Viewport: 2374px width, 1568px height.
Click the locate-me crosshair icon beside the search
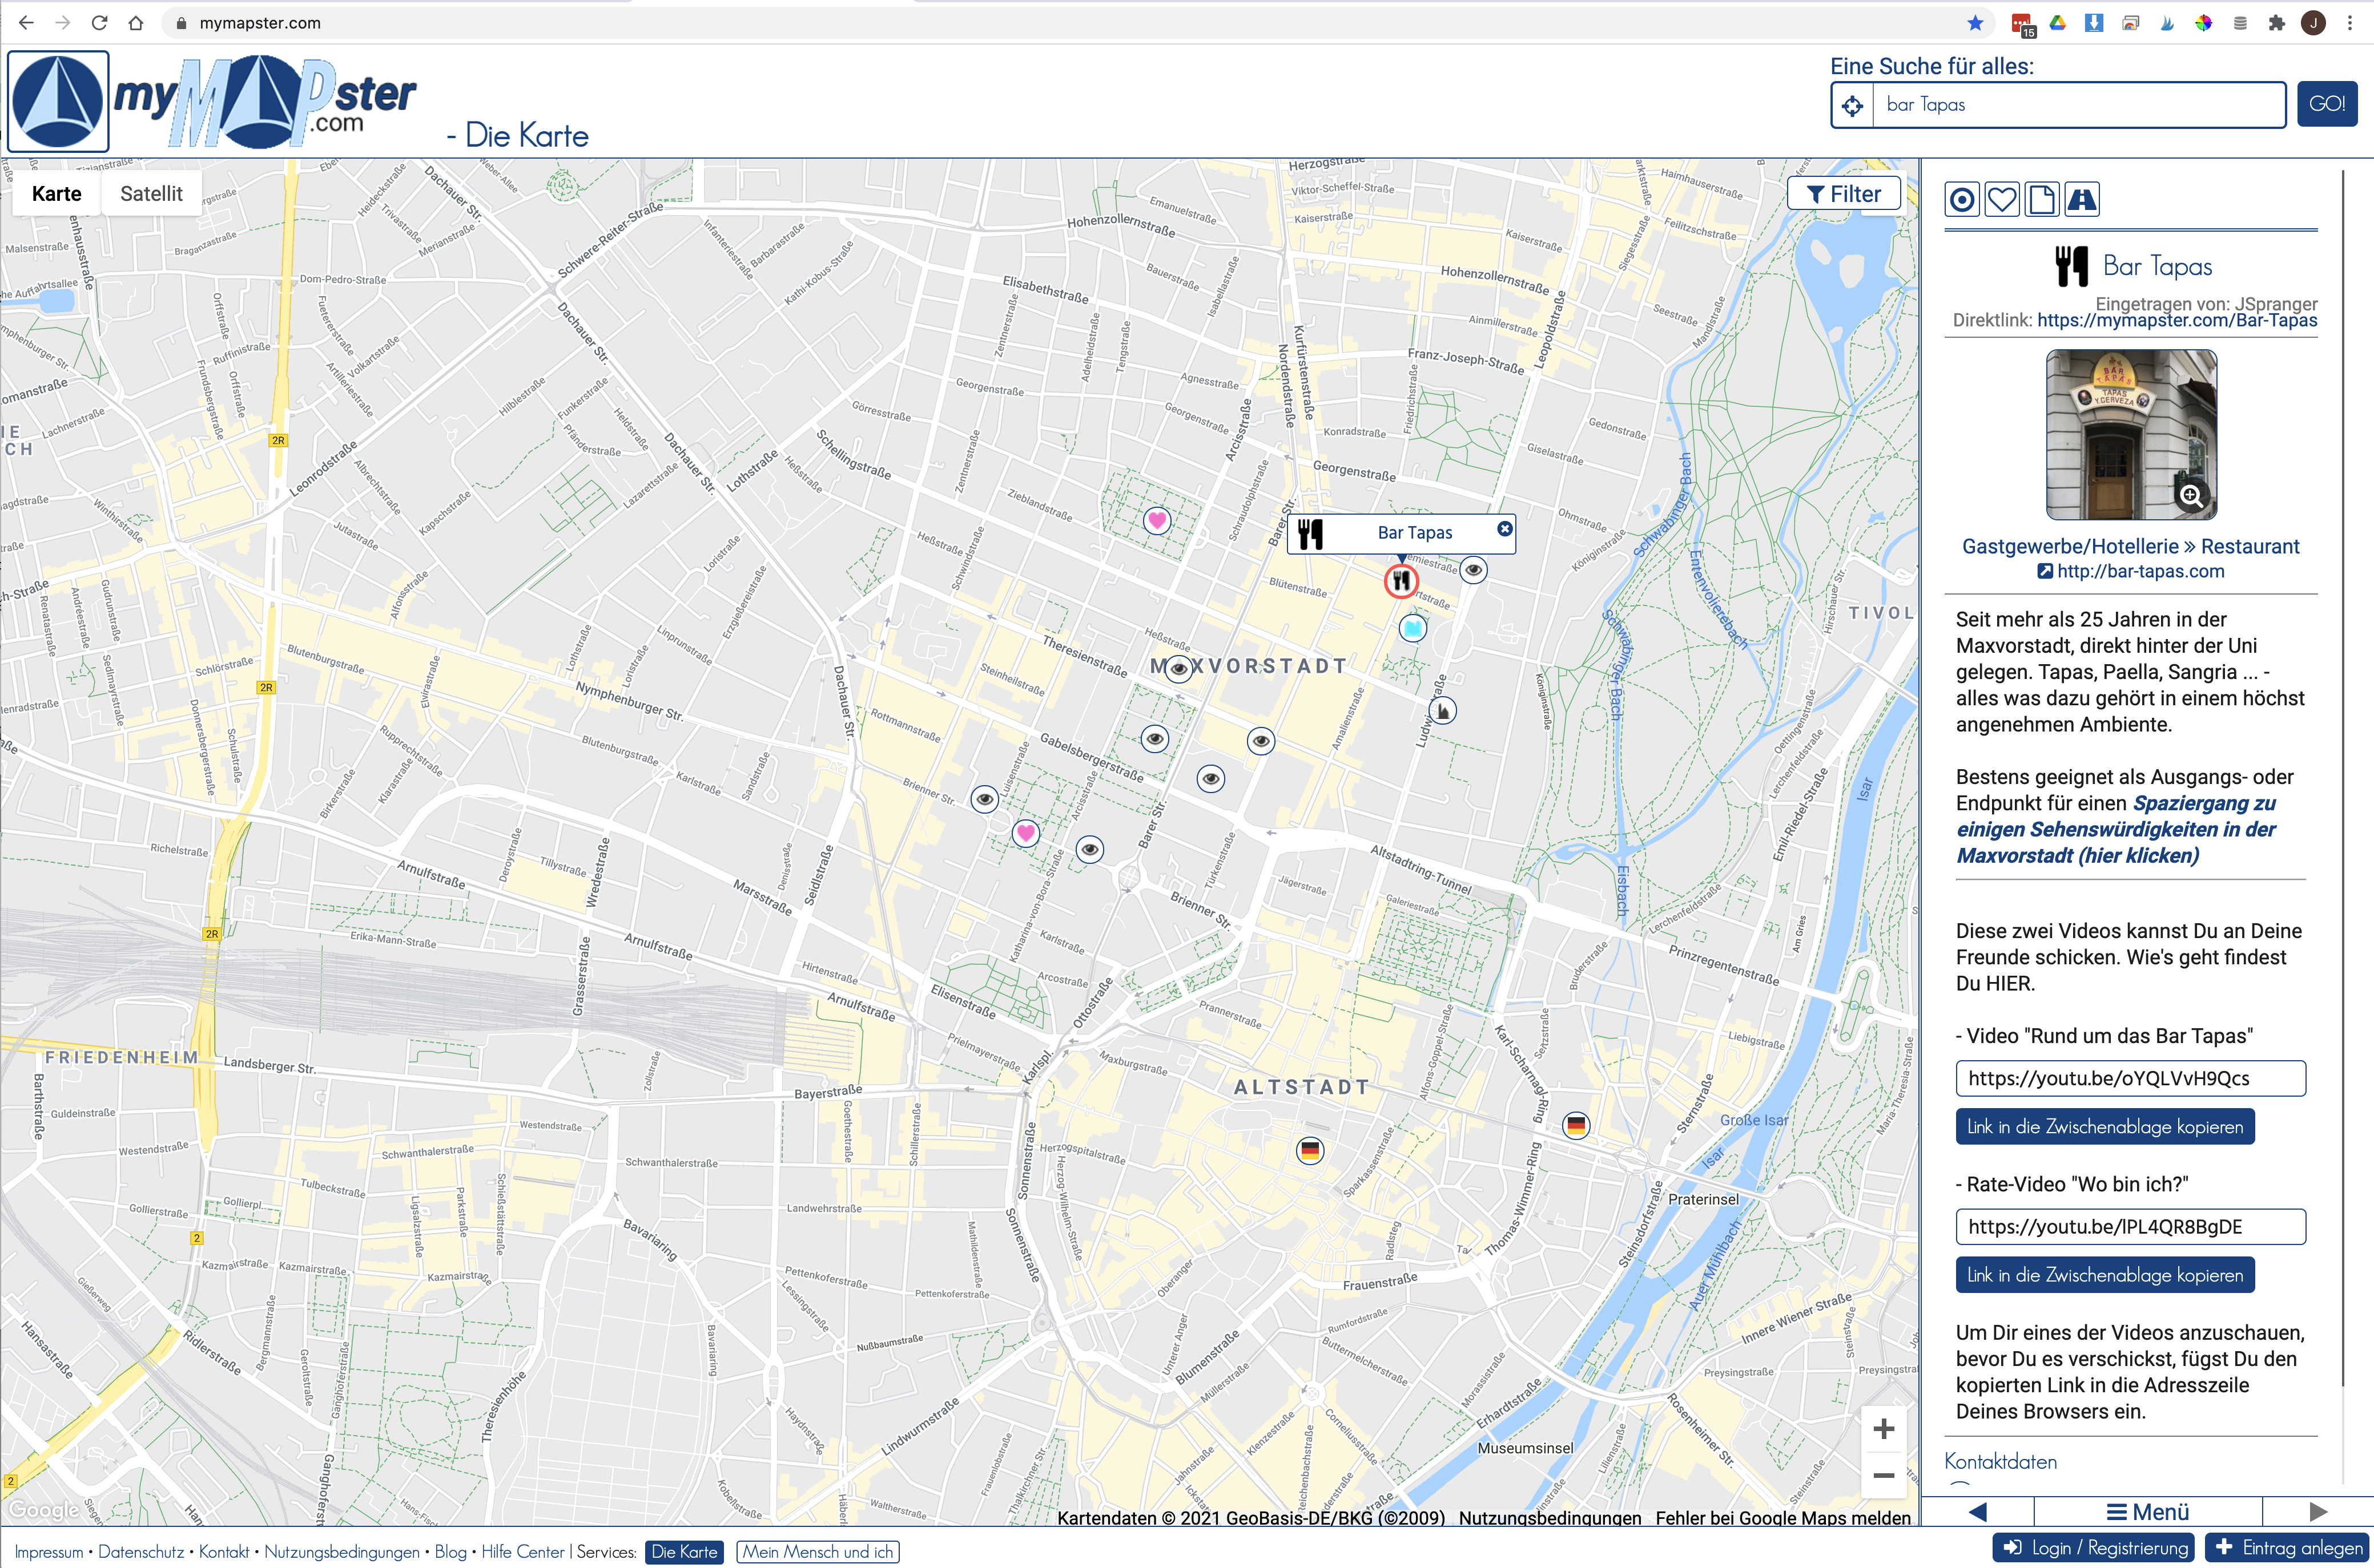click(1852, 105)
